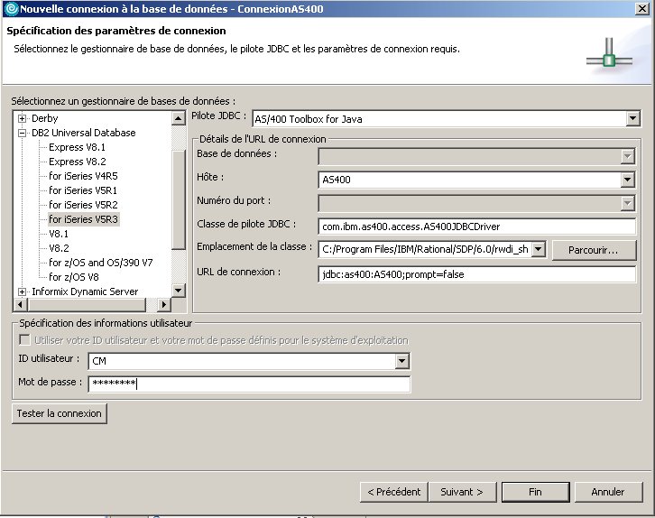Image resolution: width=655 pixels, height=518 pixels.
Task: Expand the Derby tree node
Action: point(23,118)
